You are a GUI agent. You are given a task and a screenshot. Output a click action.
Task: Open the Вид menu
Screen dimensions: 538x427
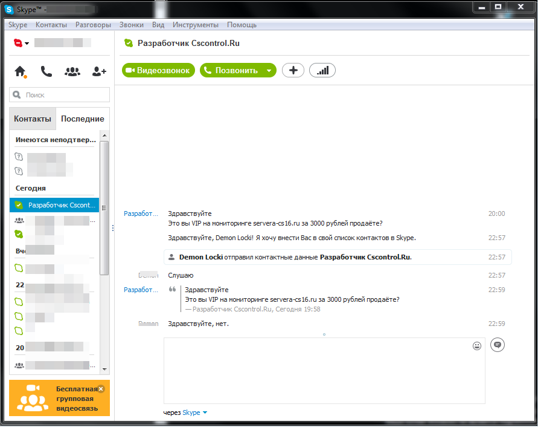(158, 25)
